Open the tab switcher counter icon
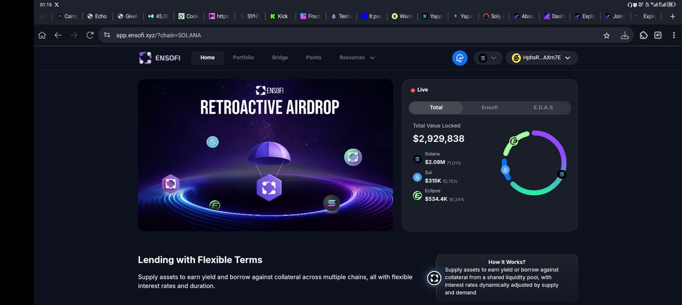The height and width of the screenshot is (305, 682). pos(658,35)
